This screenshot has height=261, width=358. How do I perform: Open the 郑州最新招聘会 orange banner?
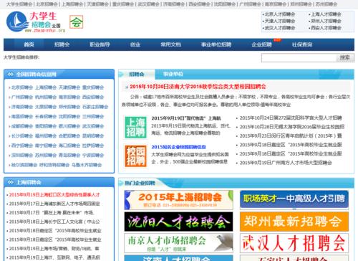294,222
